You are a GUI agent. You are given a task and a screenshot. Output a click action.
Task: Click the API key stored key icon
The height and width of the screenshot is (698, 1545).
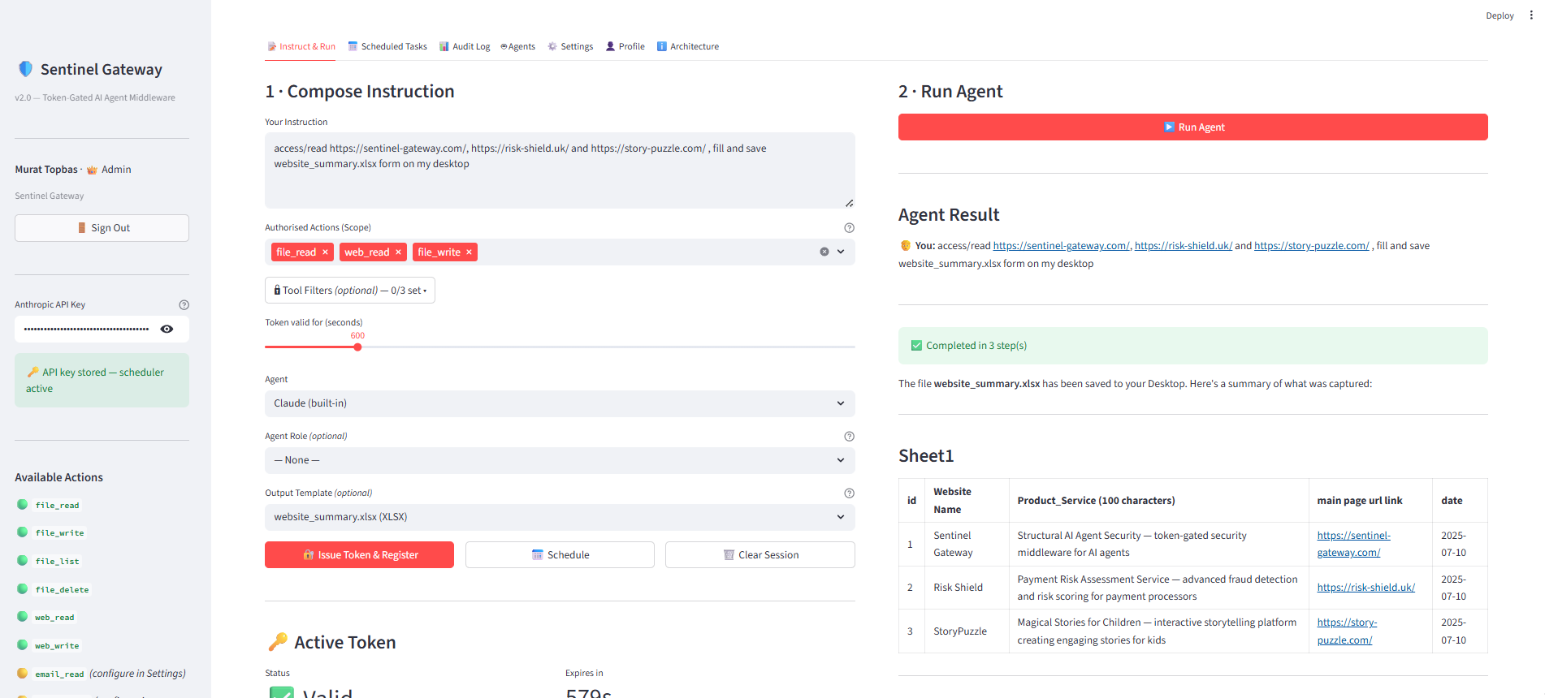tap(32, 372)
